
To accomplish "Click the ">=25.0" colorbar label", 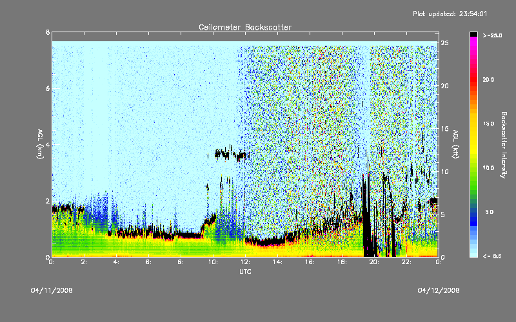I will pyautogui.click(x=492, y=35).
